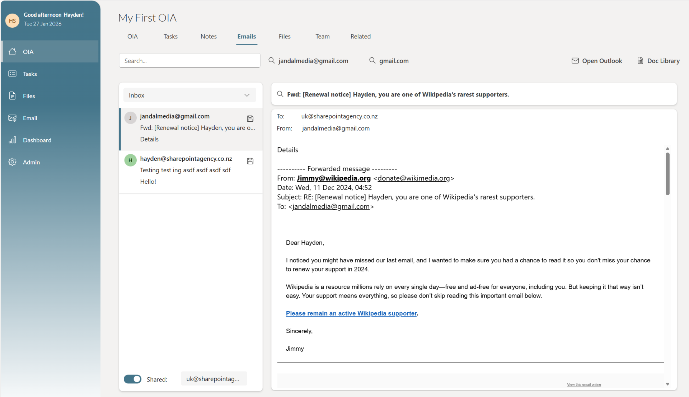Toggle the Shared mailbox switch
This screenshot has width=689, height=397.
pyautogui.click(x=132, y=379)
